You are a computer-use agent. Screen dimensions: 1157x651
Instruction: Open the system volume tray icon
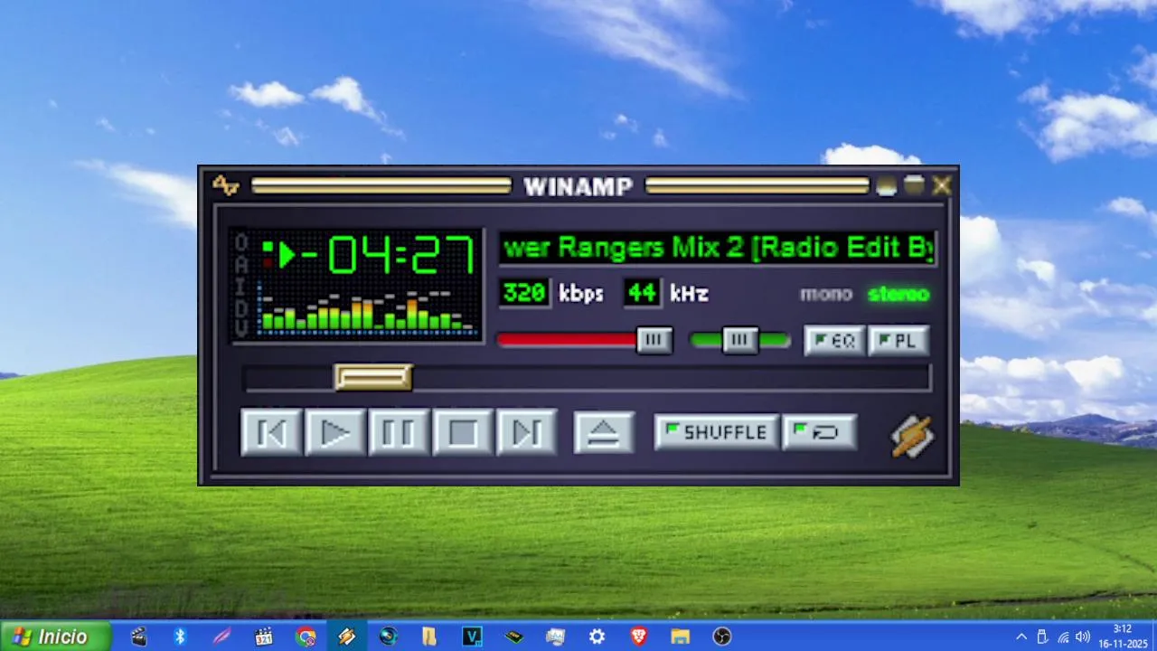(1083, 637)
